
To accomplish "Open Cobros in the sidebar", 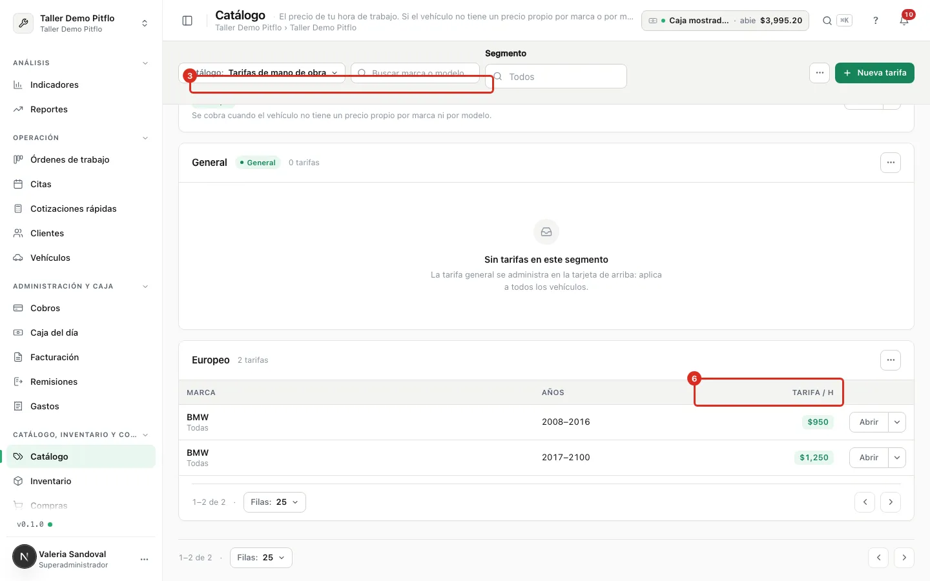I will 81,309.
